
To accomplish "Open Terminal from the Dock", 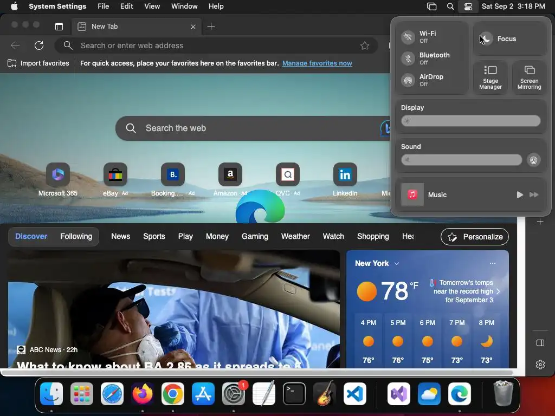I will pyautogui.click(x=294, y=394).
